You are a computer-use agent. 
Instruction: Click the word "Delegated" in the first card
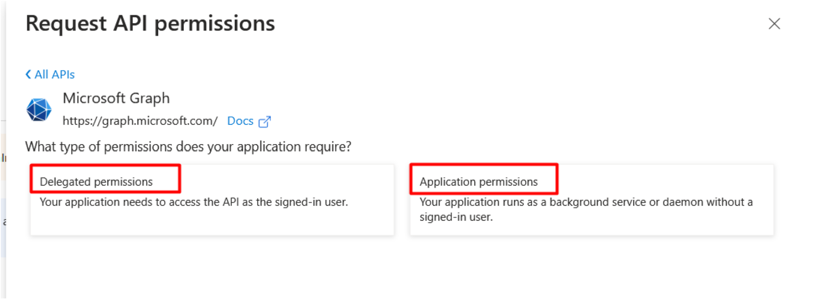click(x=65, y=182)
